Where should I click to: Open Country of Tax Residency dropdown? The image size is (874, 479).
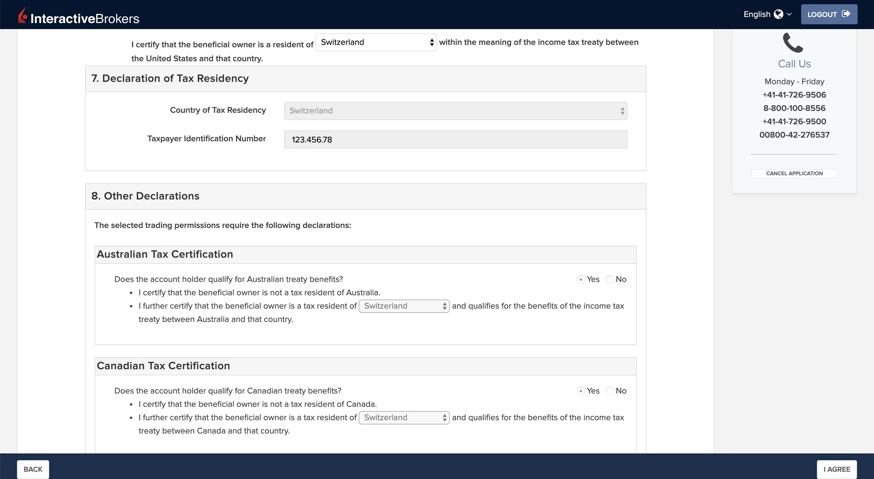click(455, 111)
